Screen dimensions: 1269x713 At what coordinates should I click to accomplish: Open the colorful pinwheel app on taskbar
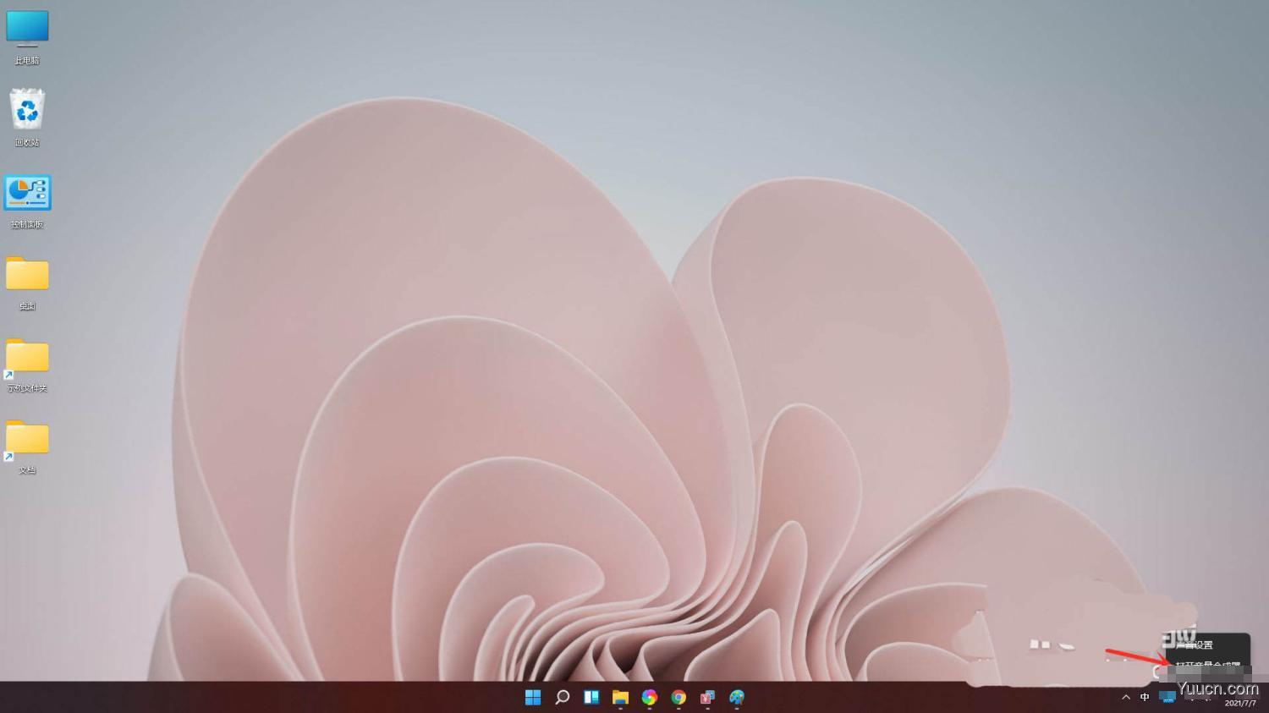pyautogui.click(x=650, y=697)
